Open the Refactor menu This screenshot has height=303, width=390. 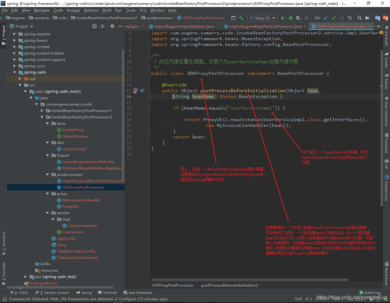(91, 10)
